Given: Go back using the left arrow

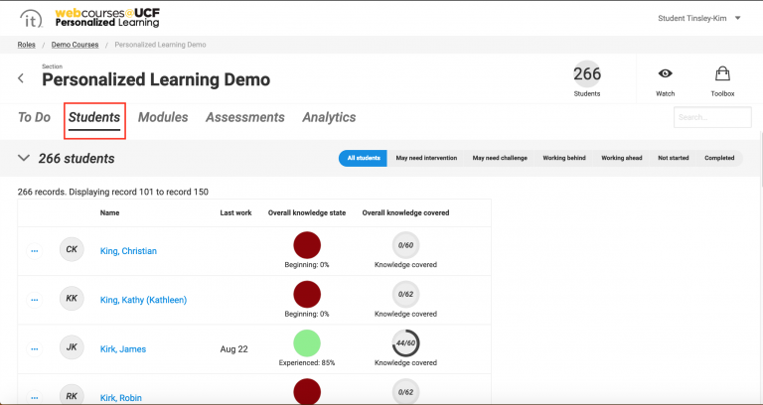Looking at the screenshot, I should (x=22, y=78).
